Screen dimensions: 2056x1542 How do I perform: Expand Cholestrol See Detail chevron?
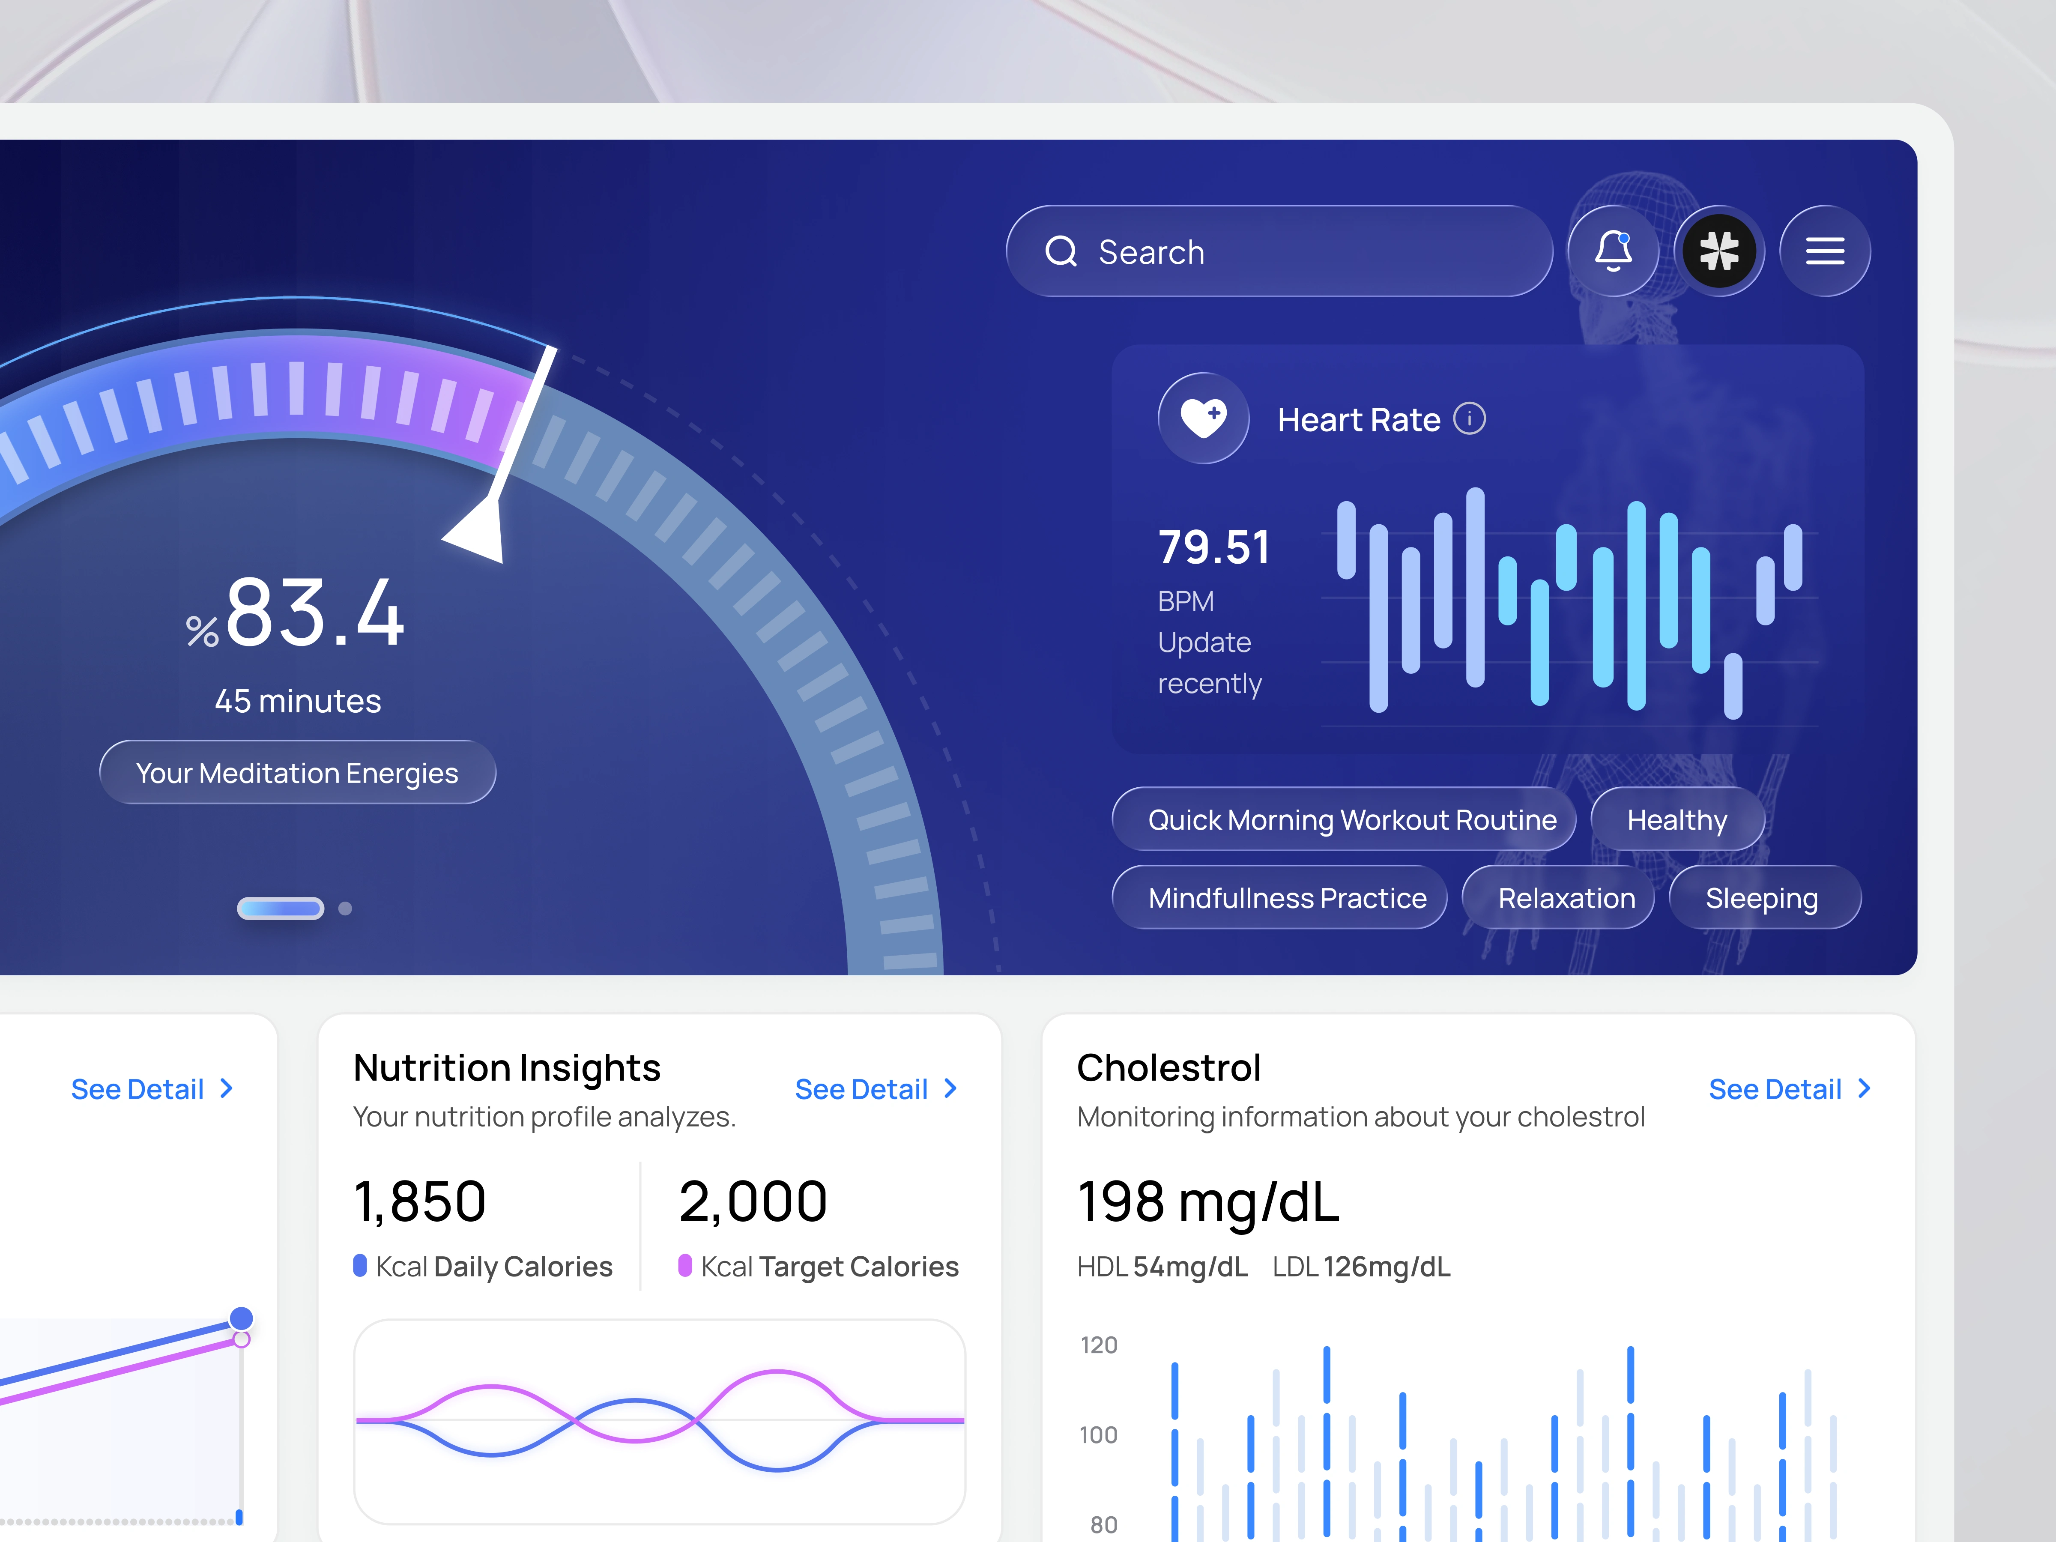1864,1088
